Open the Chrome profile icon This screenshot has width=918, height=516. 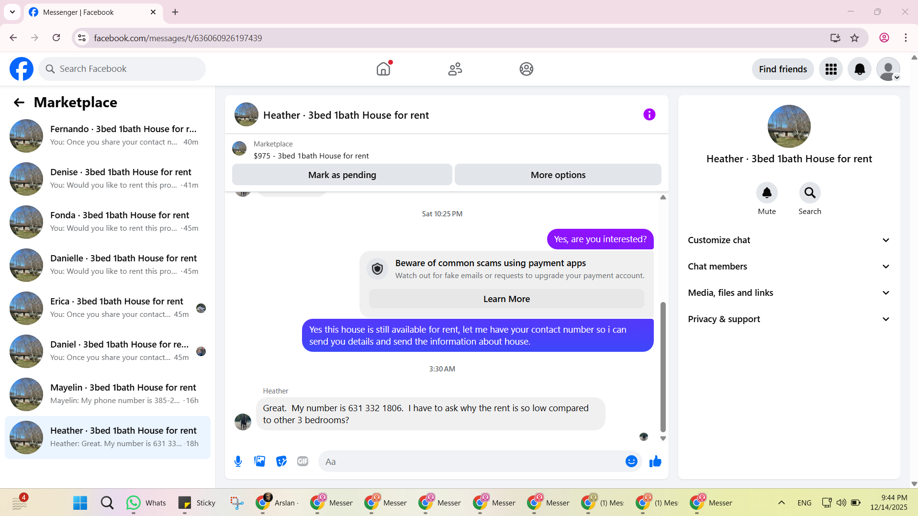(x=884, y=38)
